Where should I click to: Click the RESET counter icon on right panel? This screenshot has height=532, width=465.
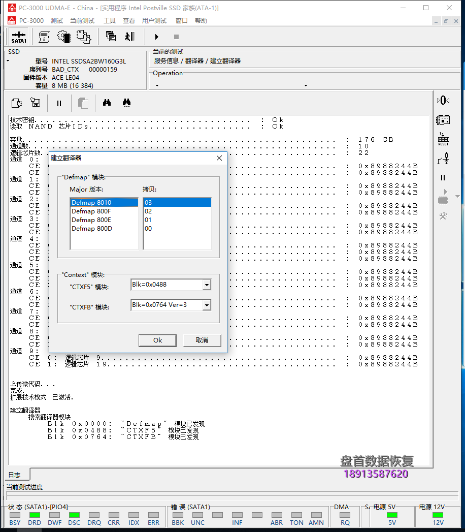(443, 138)
